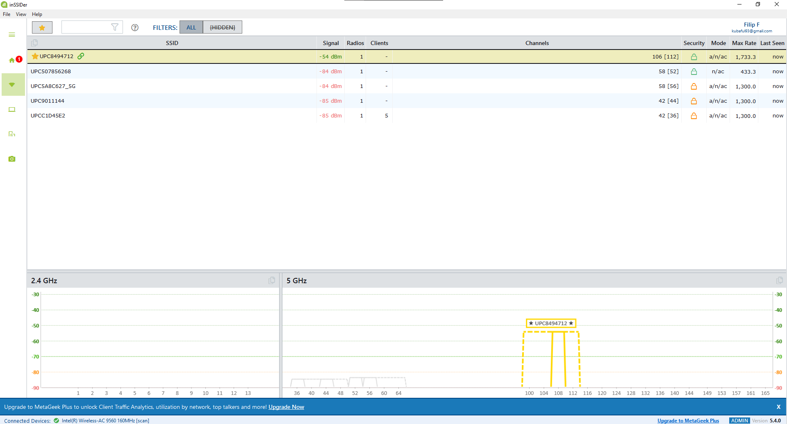Toggle the HIDDEN filter button

click(x=223, y=27)
